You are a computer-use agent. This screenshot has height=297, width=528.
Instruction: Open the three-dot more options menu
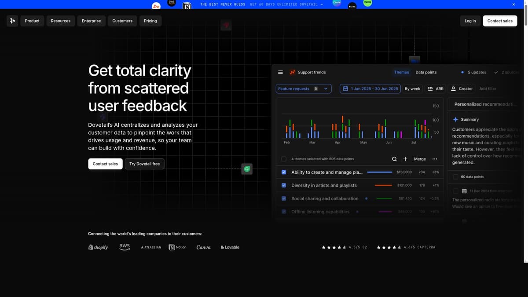coord(435,159)
